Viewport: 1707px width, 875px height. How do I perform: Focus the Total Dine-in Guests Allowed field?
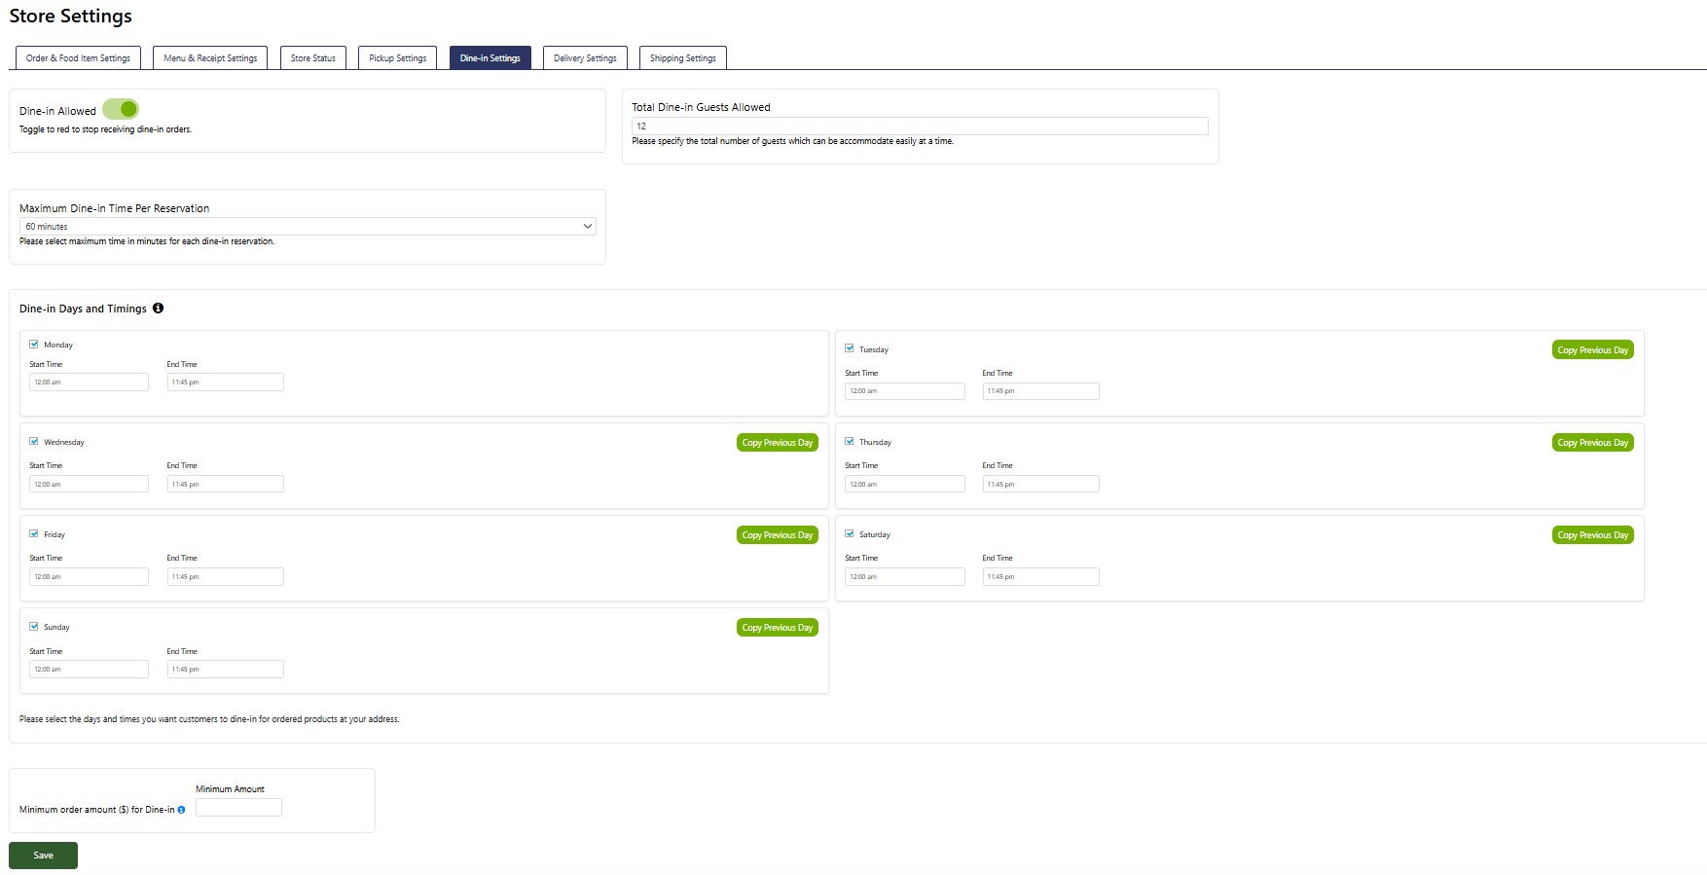point(920,127)
